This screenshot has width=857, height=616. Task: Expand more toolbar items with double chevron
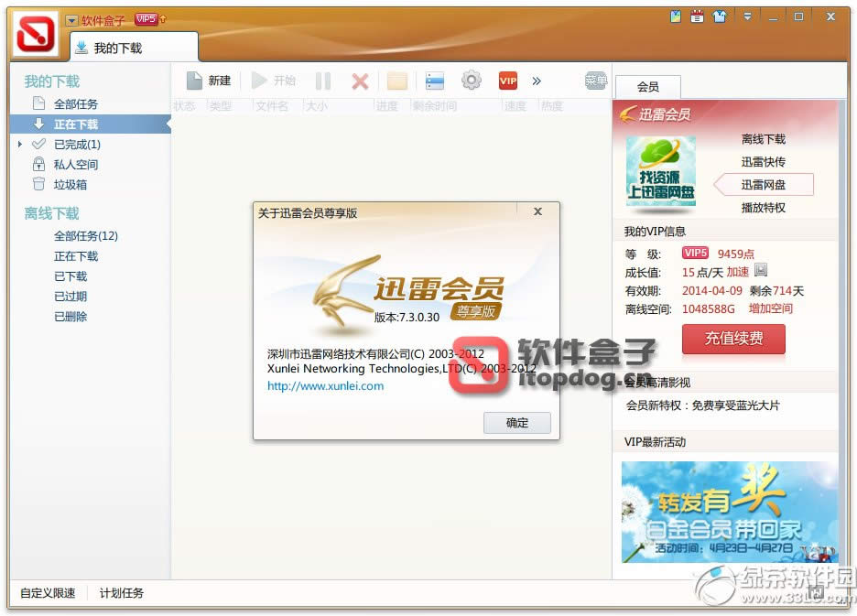537,81
